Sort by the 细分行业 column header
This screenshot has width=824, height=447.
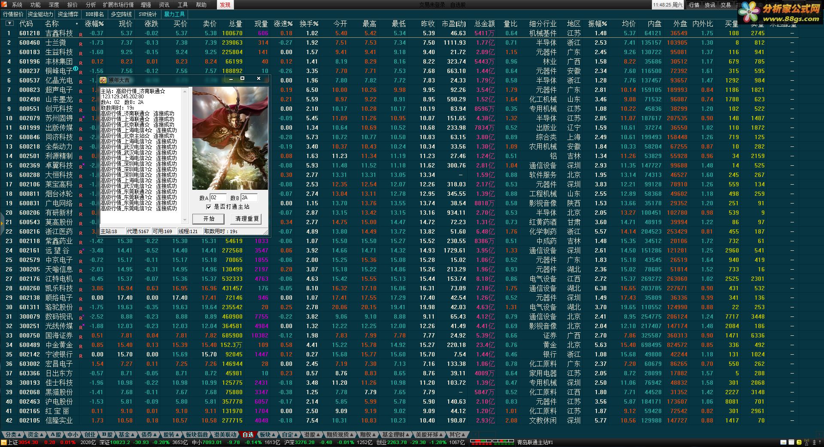coord(543,24)
